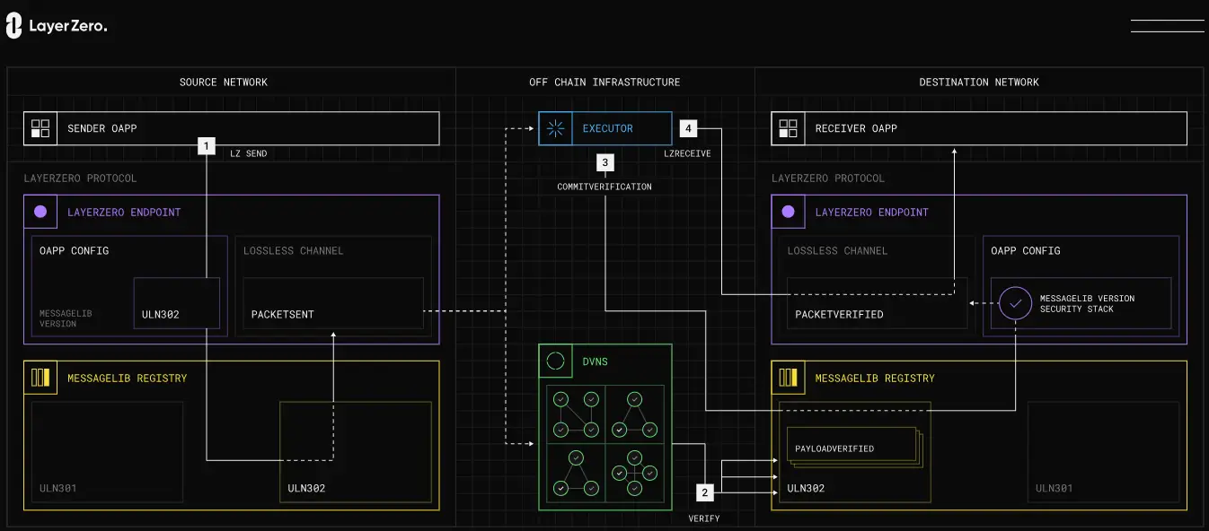Screen dimensions: 1209x531
Task: Click the security stack checkmark circle
Action: pos(1016,303)
